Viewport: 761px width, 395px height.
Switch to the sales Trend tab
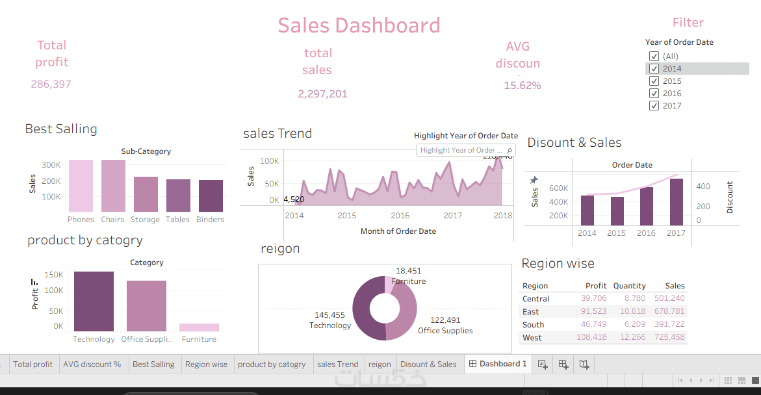(337, 364)
